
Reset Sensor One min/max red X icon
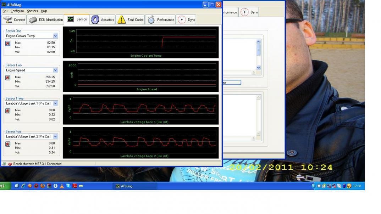(x=8, y=43)
